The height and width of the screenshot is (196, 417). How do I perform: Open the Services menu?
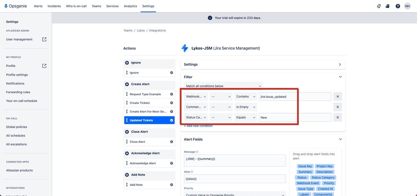coord(112,6)
